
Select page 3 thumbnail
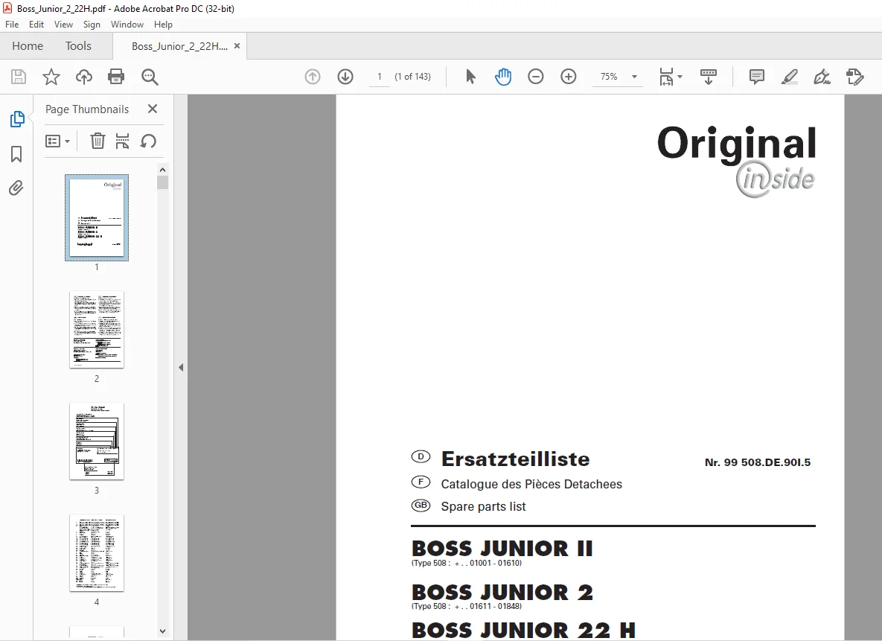pos(97,441)
